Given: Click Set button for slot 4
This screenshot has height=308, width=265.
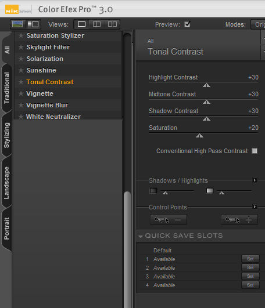Looking at the screenshot, I should click(250, 285).
